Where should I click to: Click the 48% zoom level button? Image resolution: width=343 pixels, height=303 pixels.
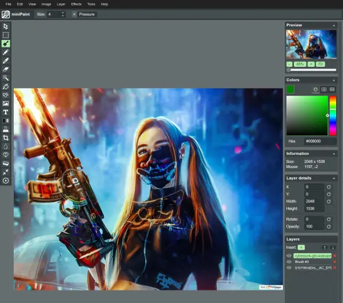click(300, 64)
